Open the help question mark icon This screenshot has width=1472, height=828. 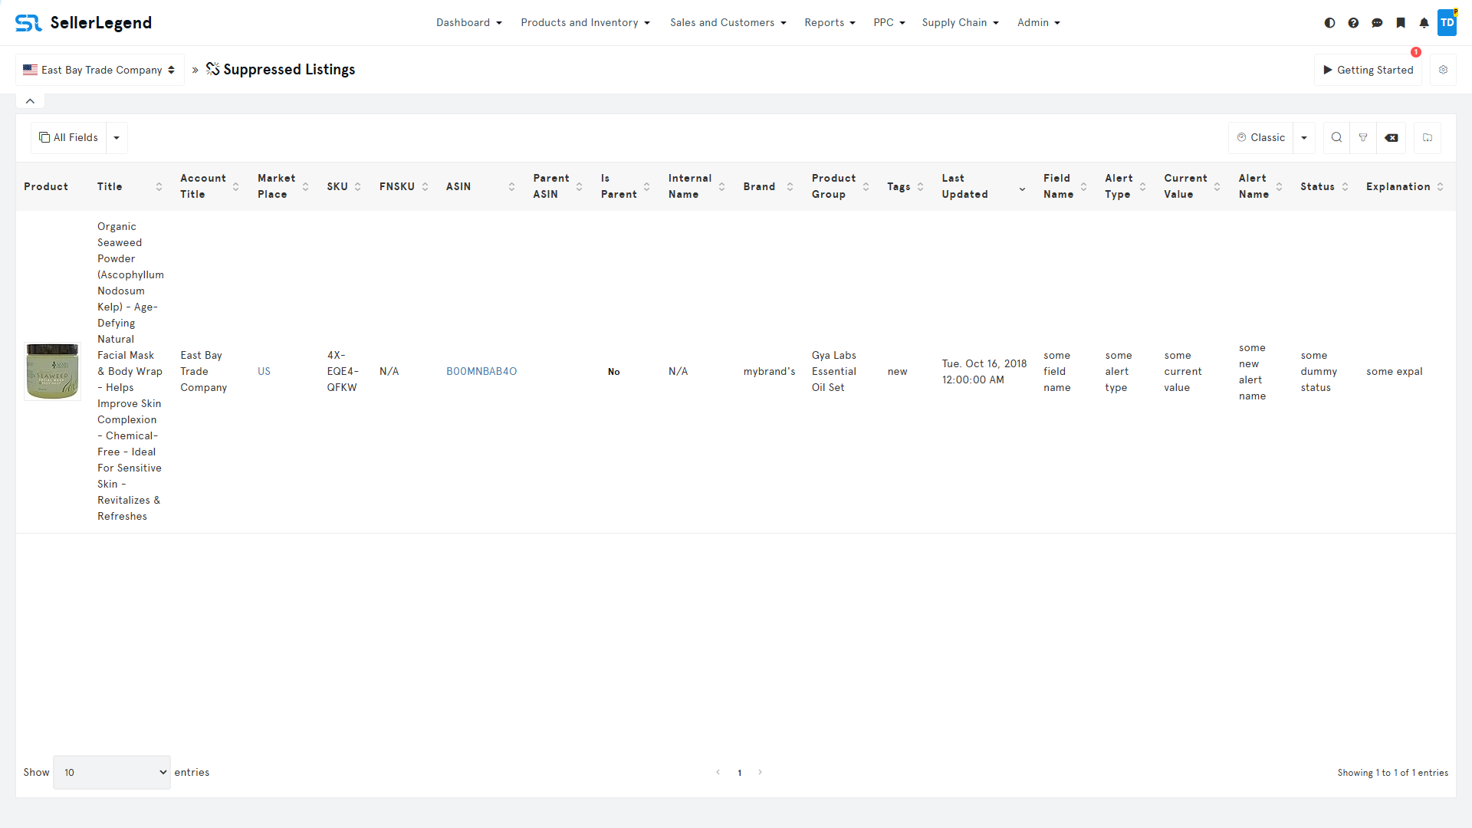[1354, 23]
